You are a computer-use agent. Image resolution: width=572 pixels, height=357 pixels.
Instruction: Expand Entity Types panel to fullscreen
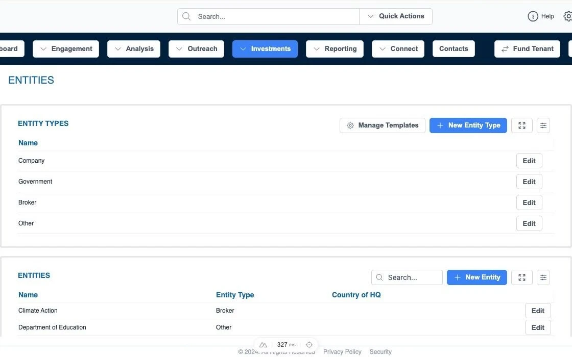(x=521, y=125)
